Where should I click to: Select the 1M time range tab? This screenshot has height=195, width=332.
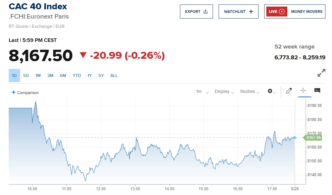(38, 75)
